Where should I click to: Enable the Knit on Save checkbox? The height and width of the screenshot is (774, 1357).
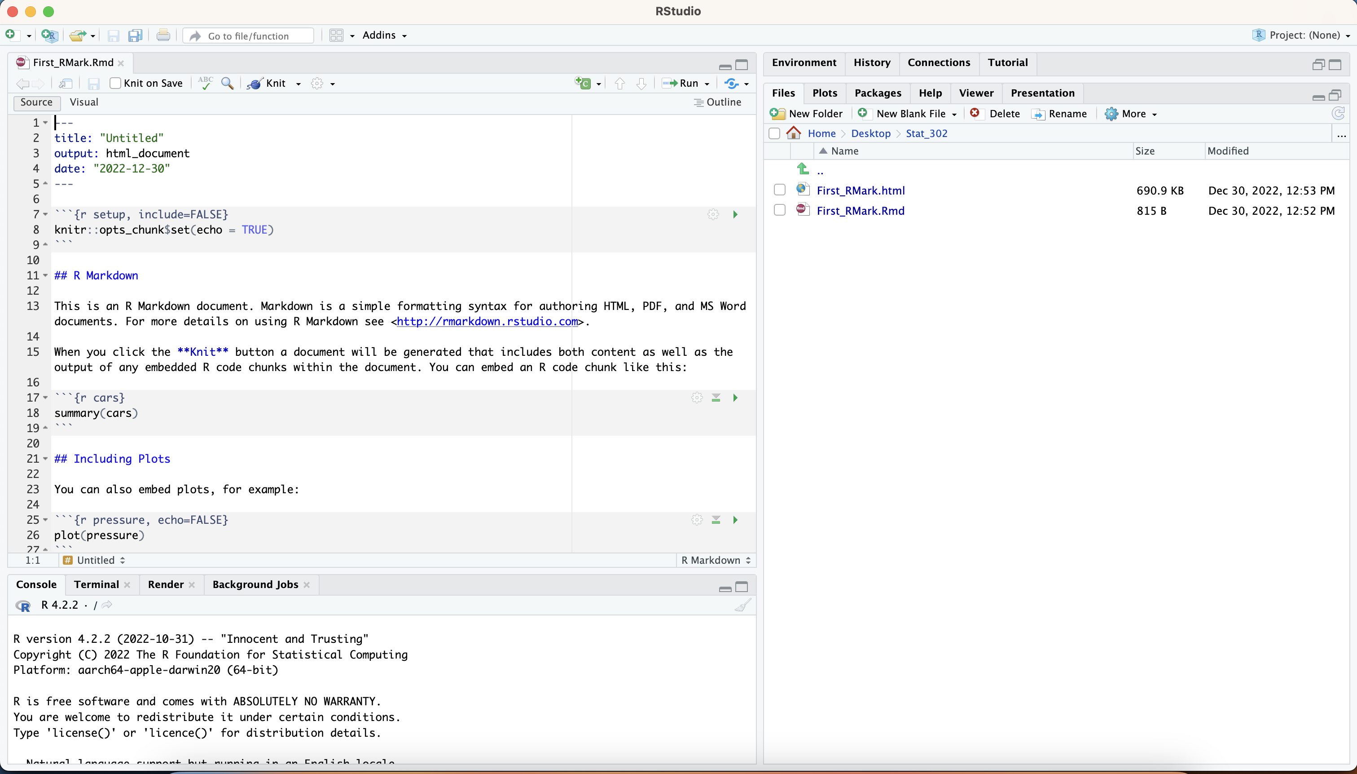(115, 84)
